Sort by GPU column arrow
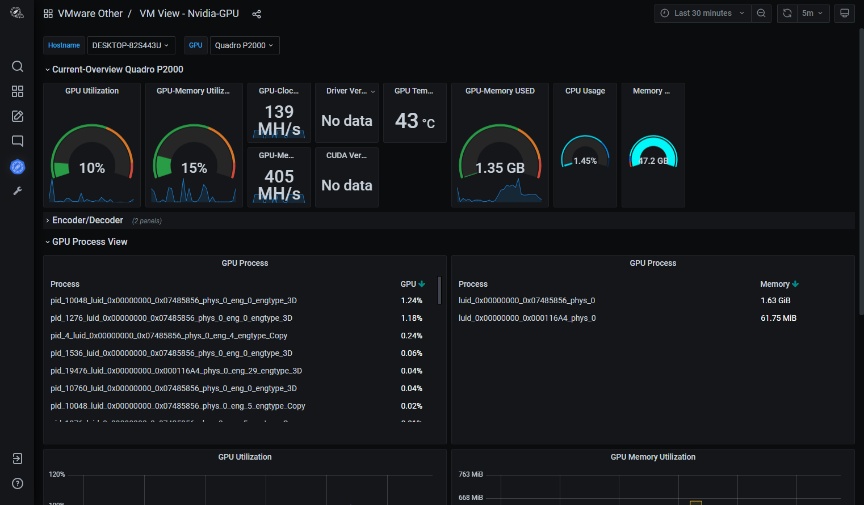This screenshot has width=864, height=505. (x=422, y=284)
